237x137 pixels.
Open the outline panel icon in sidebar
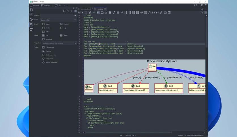point(31,29)
